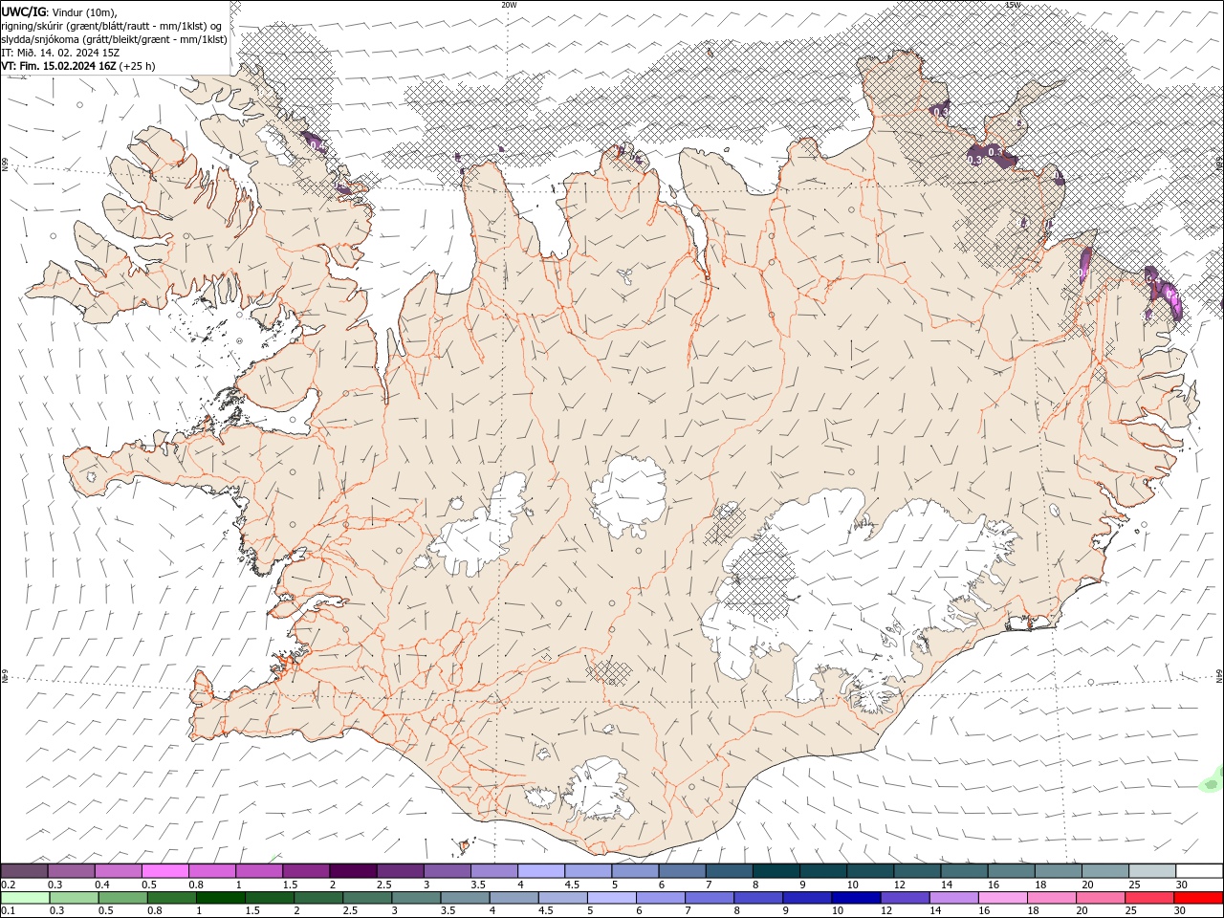Viewport: 1224px width, 918px height.
Task: Click the '15W' longitude label at the top
Action: 1013,5
